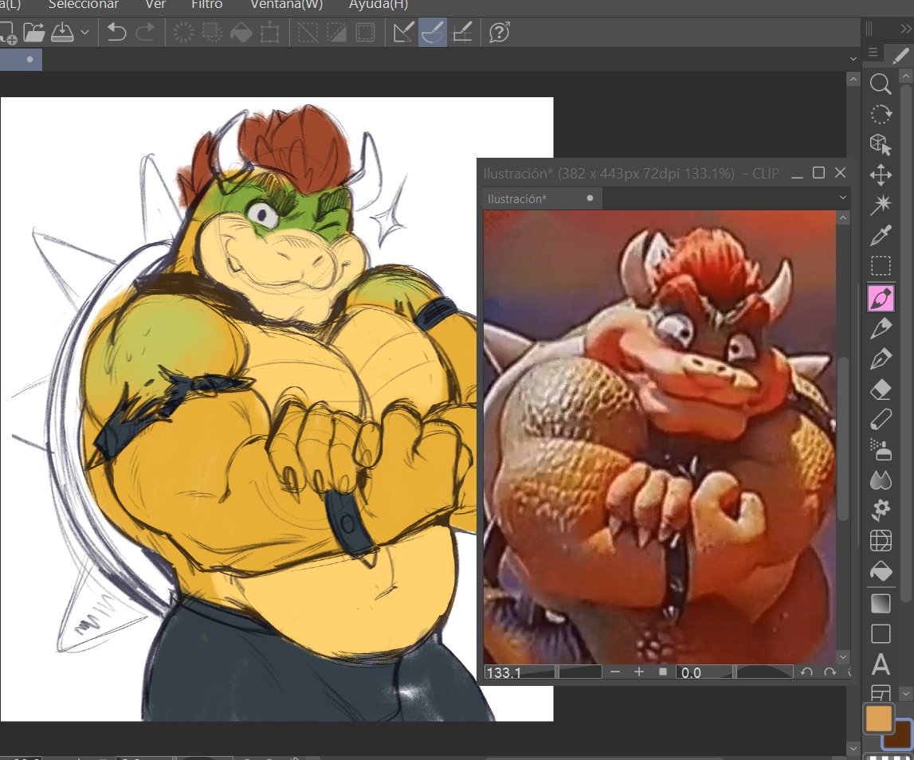914x760 pixels.
Task: Click reference window vertical scrollbar up arrow
Action: click(x=843, y=218)
